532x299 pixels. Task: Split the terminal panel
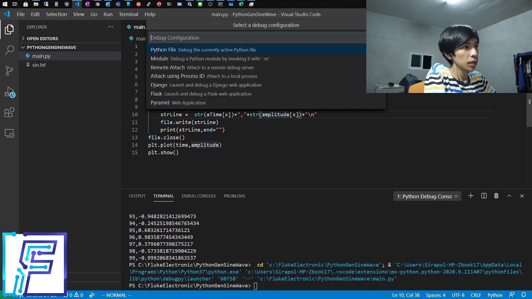(484, 196)
